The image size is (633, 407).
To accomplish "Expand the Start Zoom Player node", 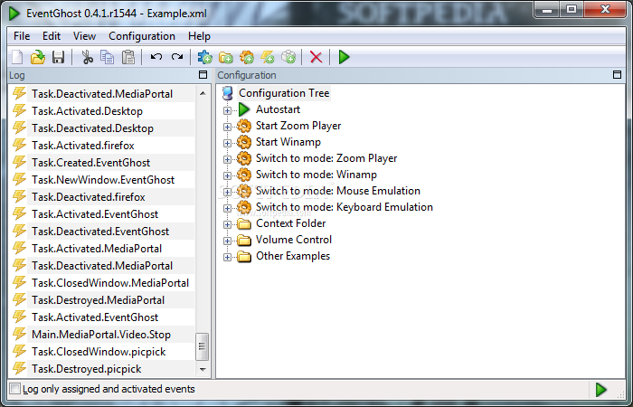I will coord(227,127).
